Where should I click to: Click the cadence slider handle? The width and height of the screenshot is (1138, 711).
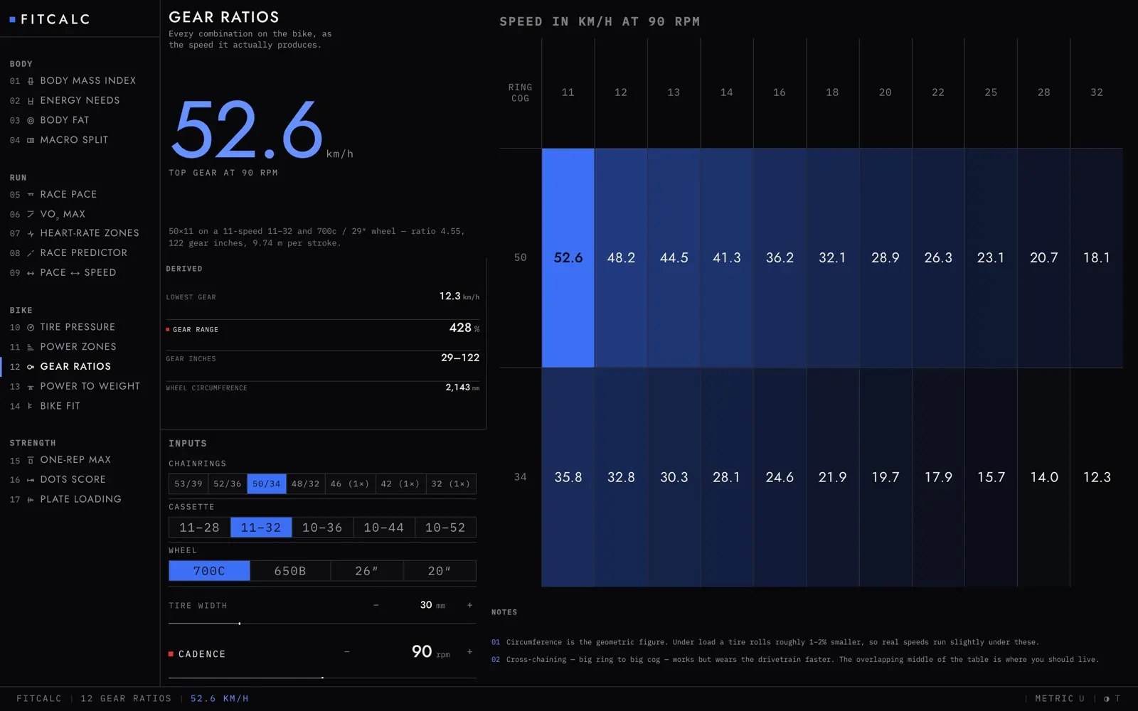coord(322,678)
